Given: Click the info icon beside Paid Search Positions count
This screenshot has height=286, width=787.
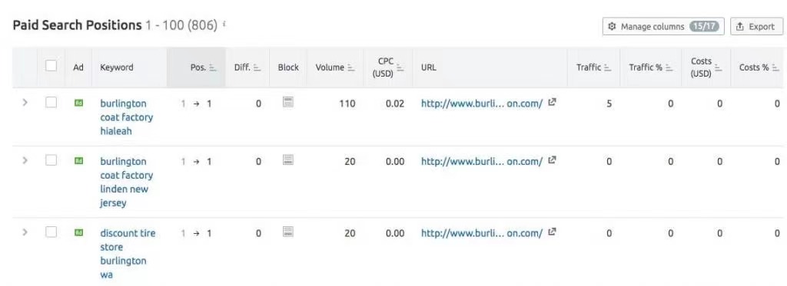Looking at the screenshot, I should (x=224, y=23).
